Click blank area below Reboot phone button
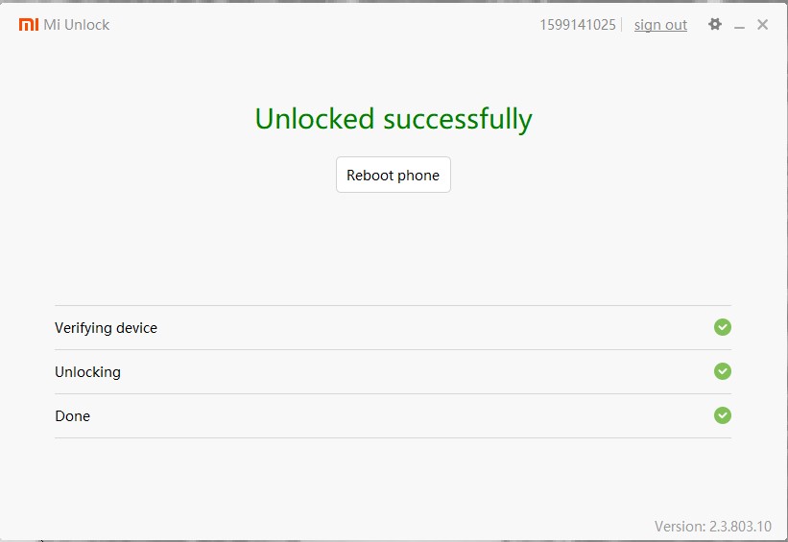 click(x=393, y=247)
